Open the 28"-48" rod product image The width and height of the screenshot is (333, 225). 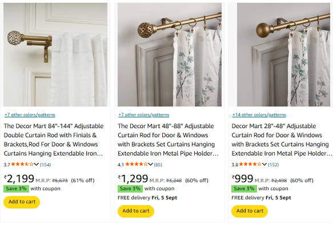point(283,55)
